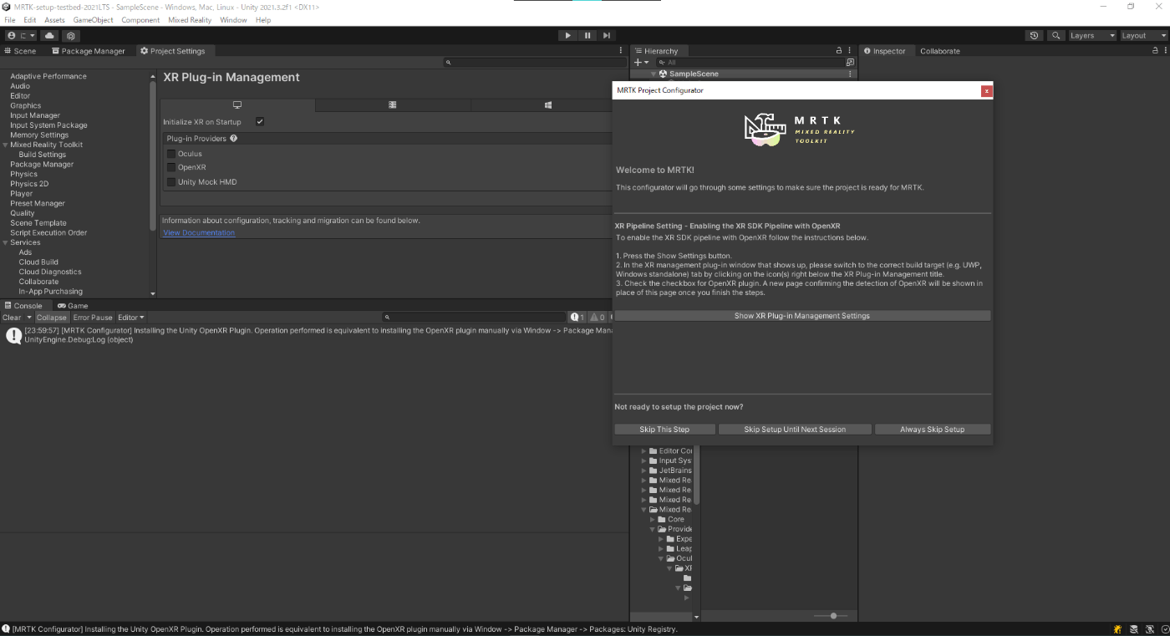
Task: Click Skip This Step button
Action: 665,430
